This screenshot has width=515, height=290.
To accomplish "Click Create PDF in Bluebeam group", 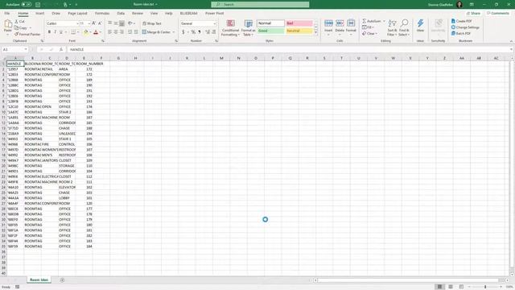I will tap(461, 21).
